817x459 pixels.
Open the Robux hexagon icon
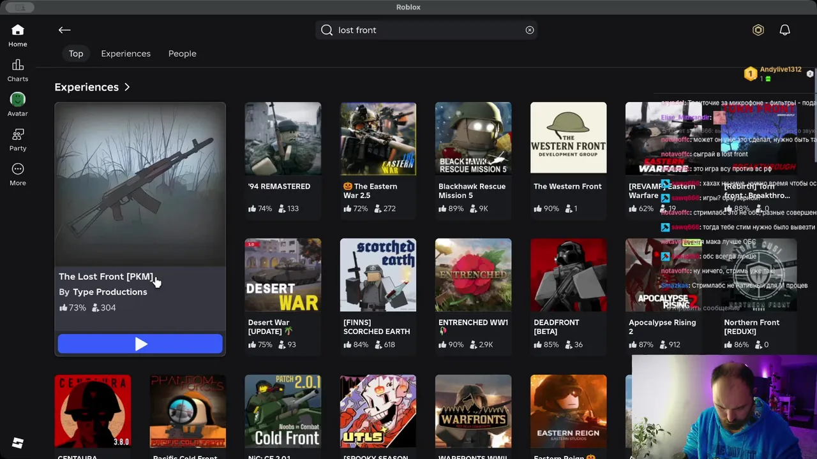click(758, 30)
